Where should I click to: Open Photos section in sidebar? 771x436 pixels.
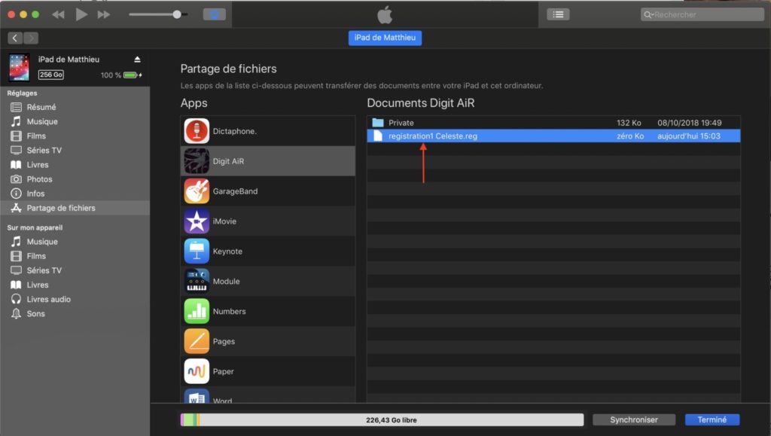(39, 179)
